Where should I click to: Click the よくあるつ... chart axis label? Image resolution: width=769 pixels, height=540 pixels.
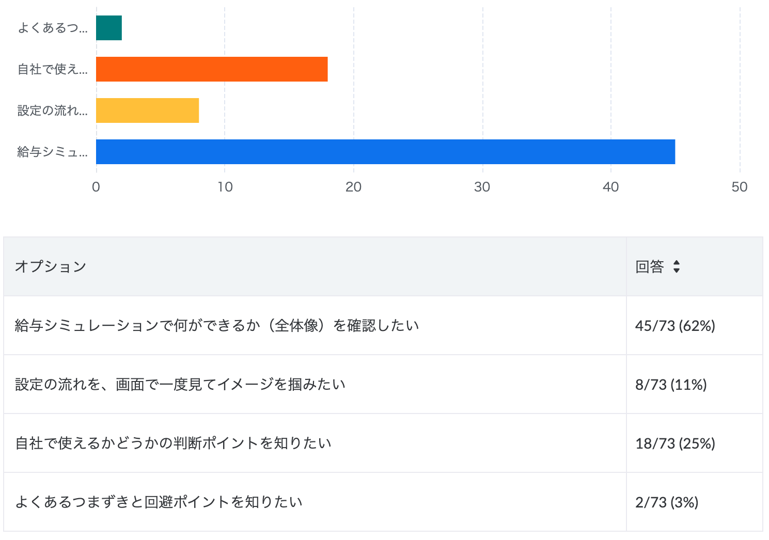(53, 28)
